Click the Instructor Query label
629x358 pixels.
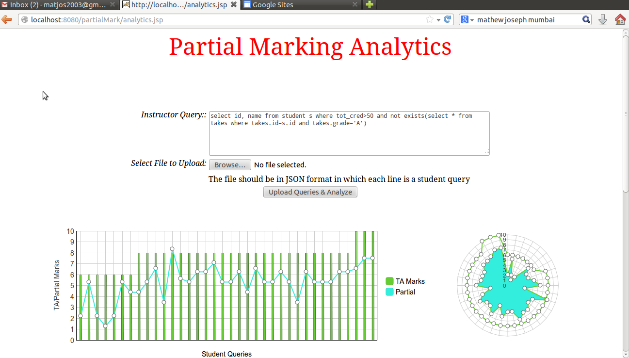pos(174,115)
